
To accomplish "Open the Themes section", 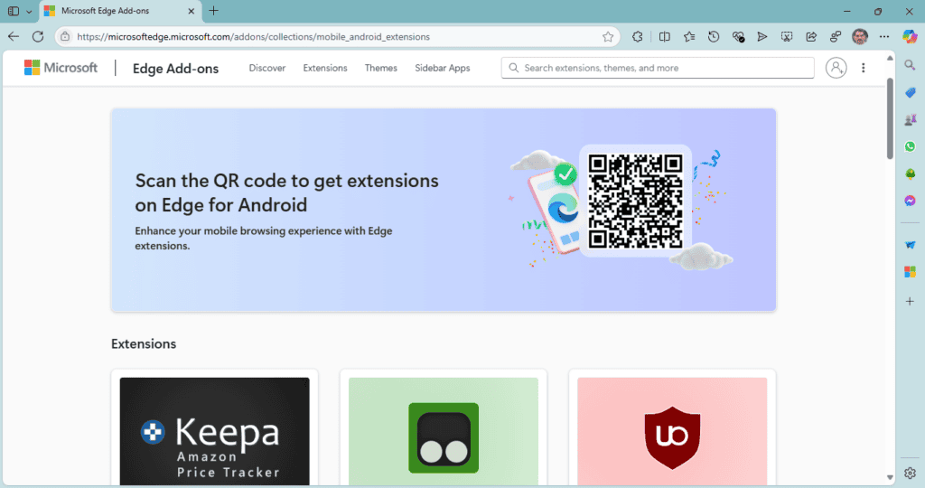I will pos(380,68).
